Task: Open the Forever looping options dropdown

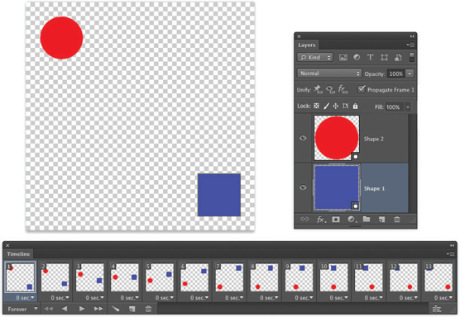Action: pos(22,309)
